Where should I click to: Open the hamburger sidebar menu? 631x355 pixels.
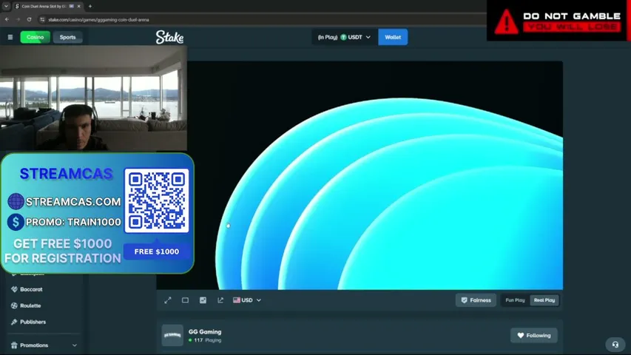(10, 37)
